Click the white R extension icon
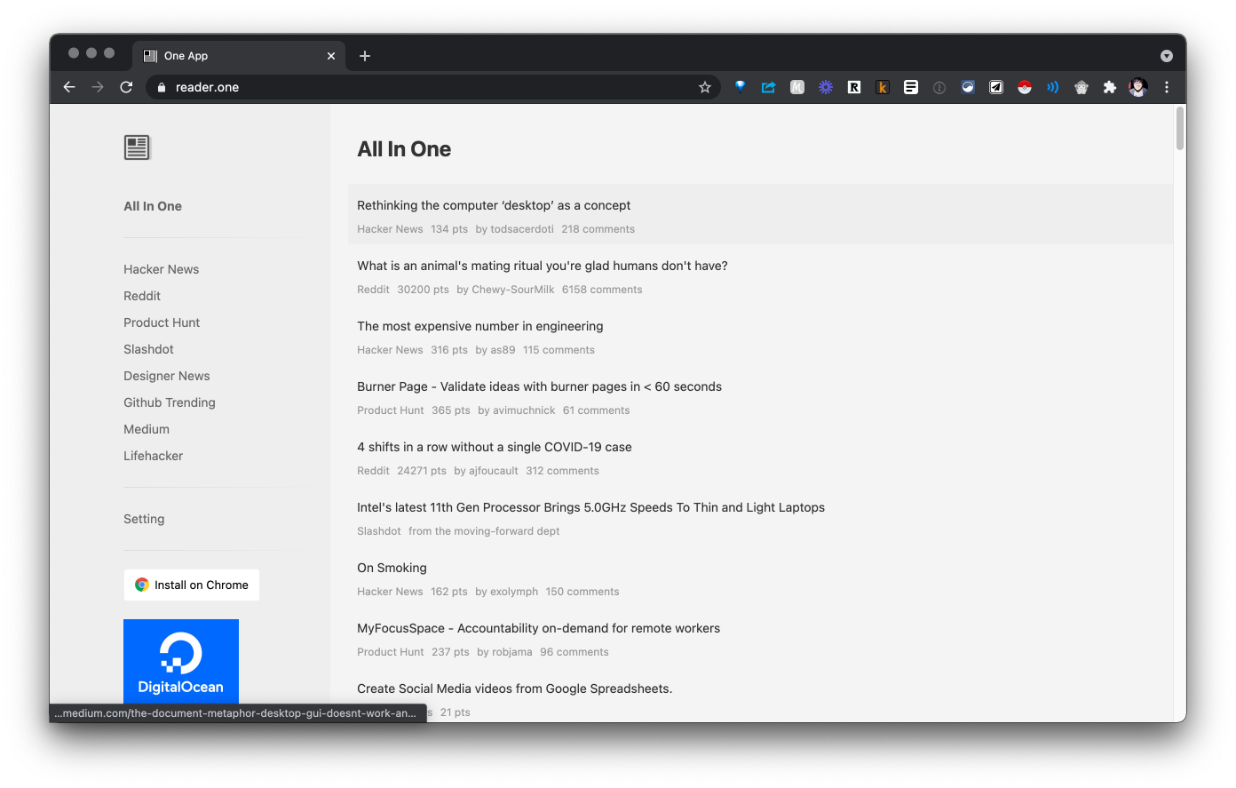Screen dimensions: 1236x788 pyautogui.click(x=854, y=87)
